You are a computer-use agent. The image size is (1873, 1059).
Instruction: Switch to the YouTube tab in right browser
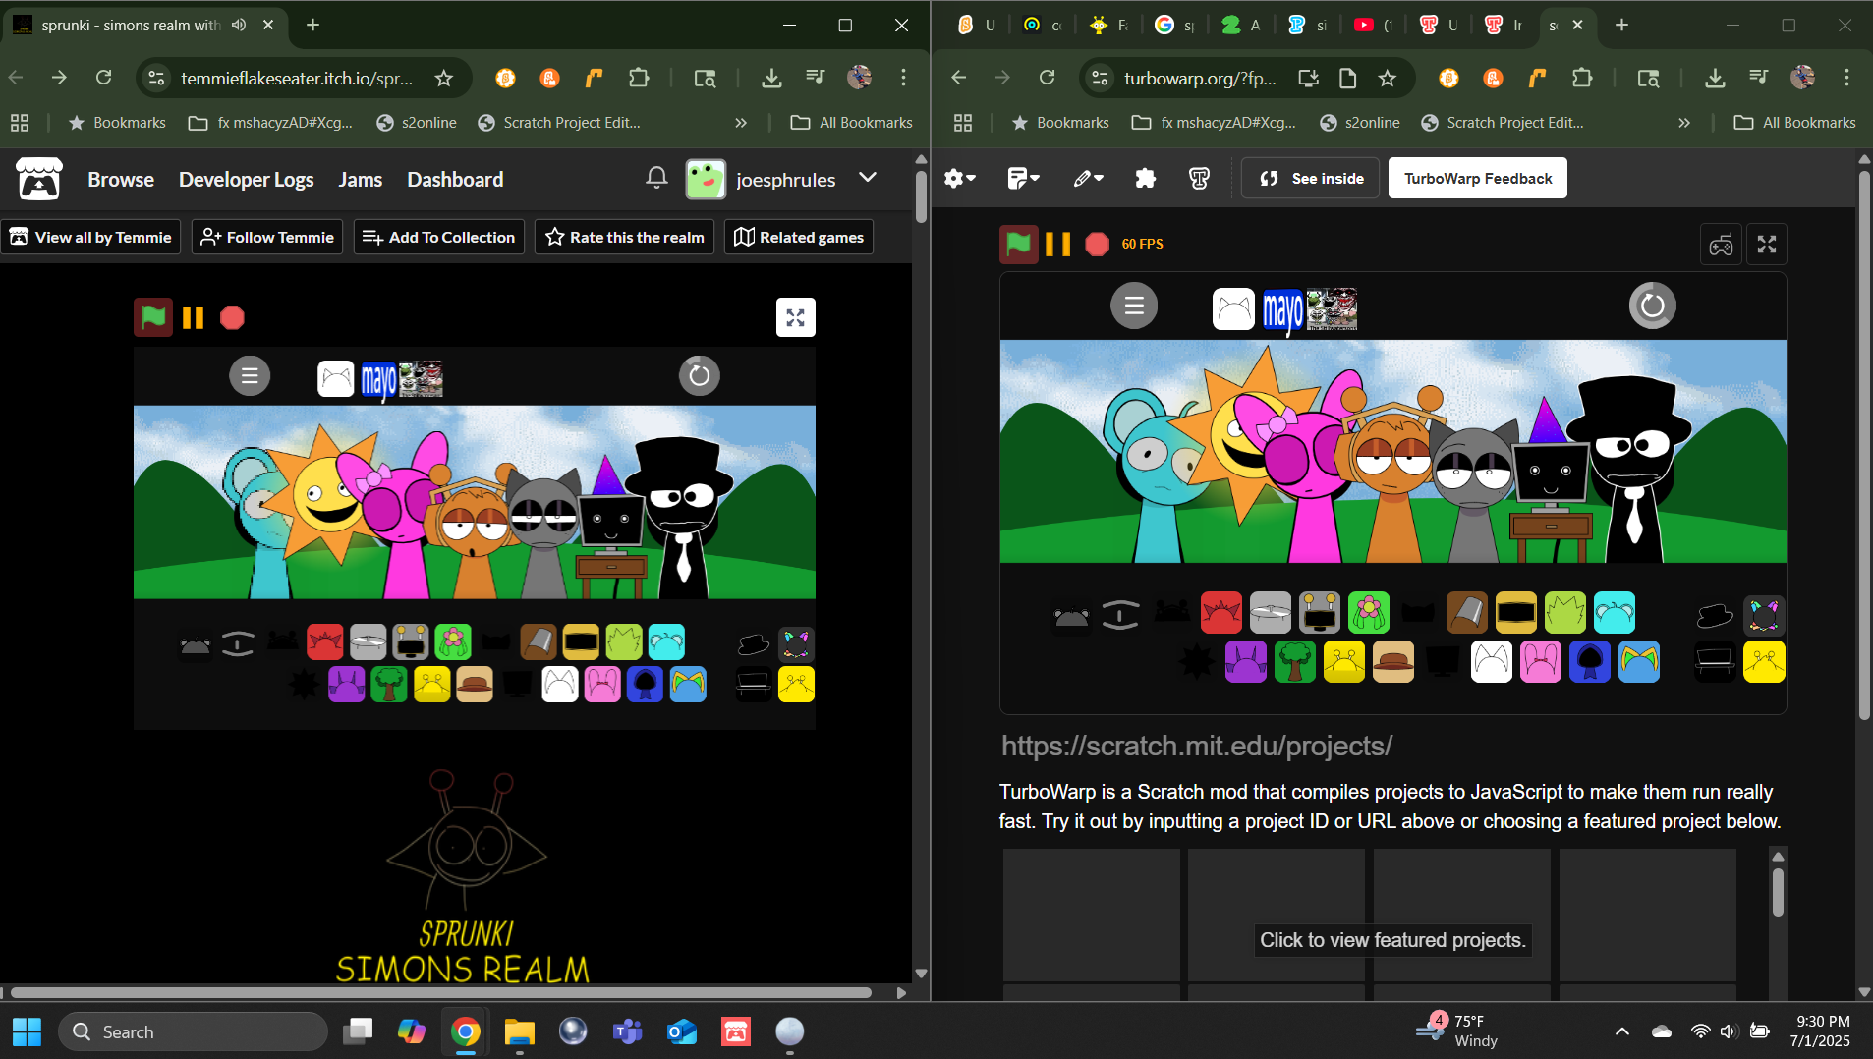pyautogui.click(x=1374, y=25)
